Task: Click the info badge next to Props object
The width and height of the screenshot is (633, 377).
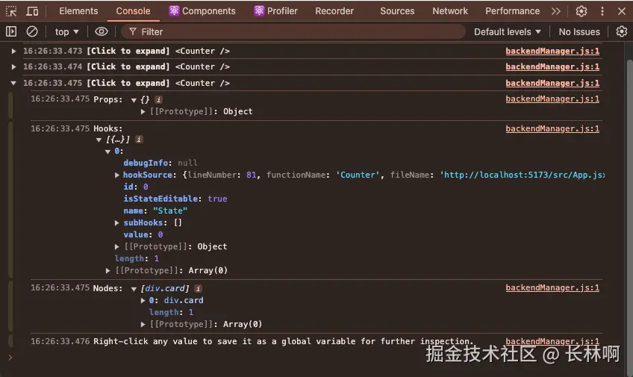Action: [x=158, y=99]
